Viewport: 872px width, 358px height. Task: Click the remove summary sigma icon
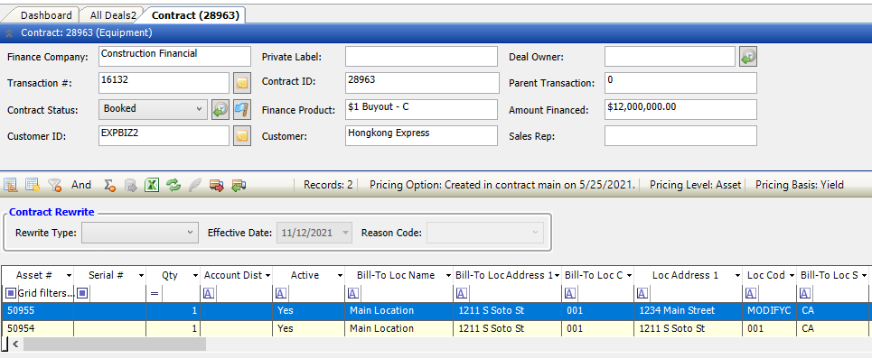[x=109, y=185]
